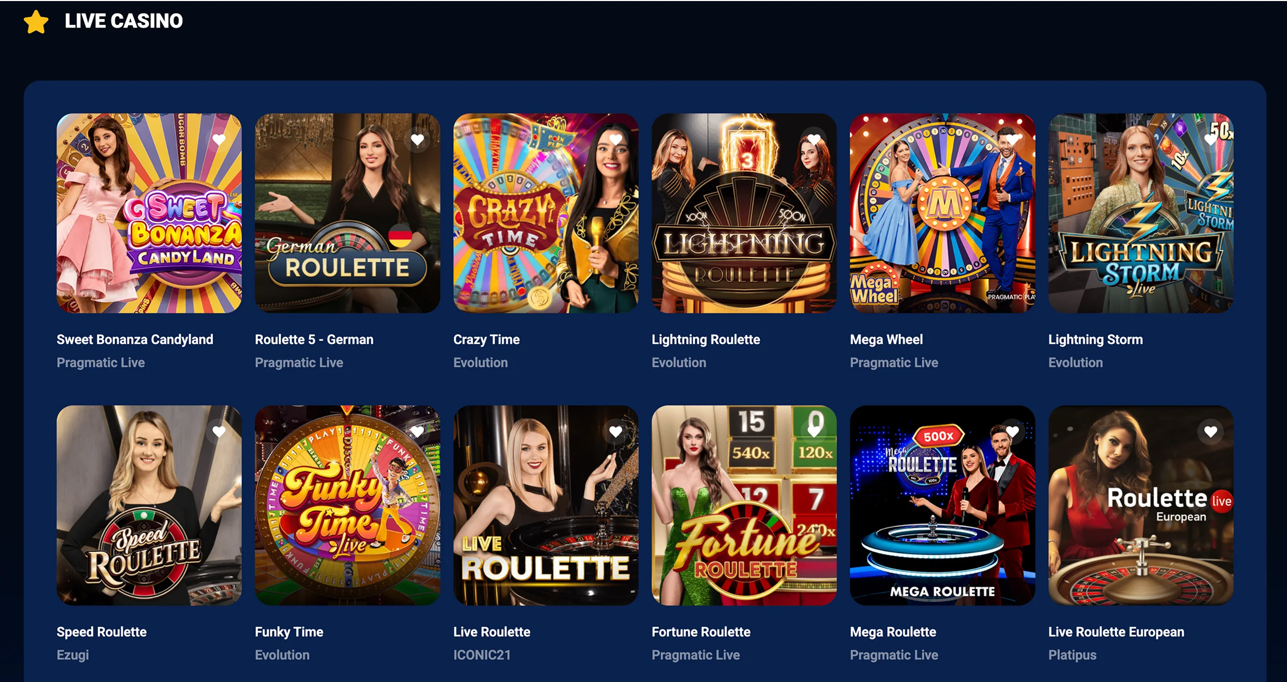Favorite Mega Roulette with heart icon
This screenshot has width=1287, height=682.
click(x=1012, y=432)
